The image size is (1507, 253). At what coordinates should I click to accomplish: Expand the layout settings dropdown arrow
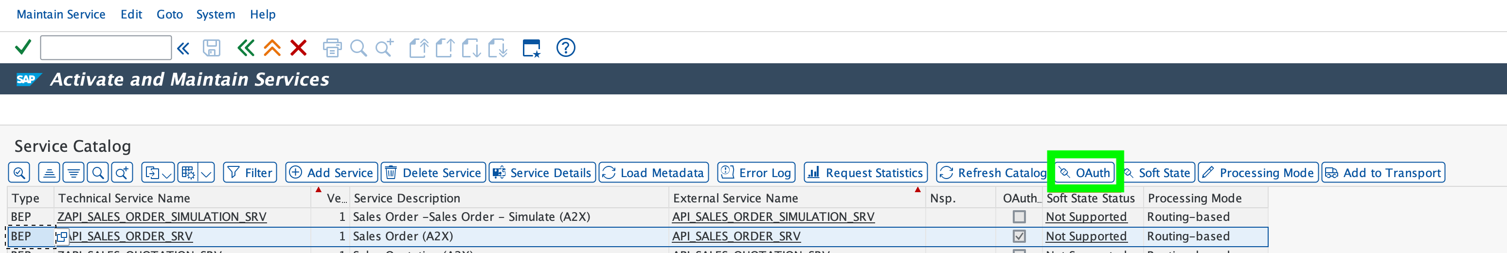[207, 173]
